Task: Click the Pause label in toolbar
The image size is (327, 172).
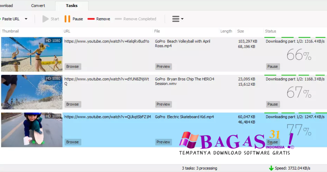Action: click(x=78, y=19)
